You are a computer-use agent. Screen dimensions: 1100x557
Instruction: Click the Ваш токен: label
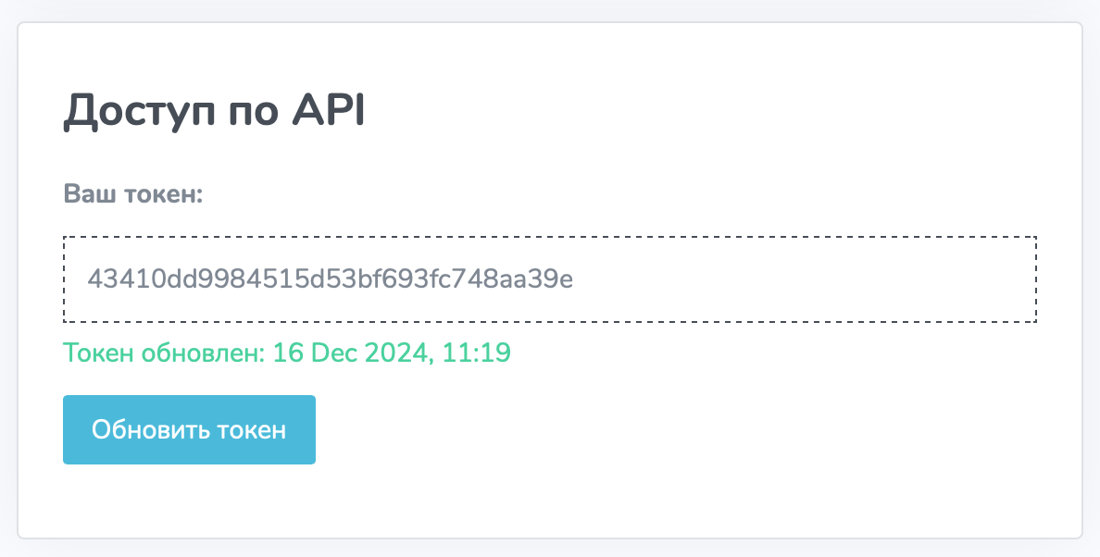[x=133, y=193]
